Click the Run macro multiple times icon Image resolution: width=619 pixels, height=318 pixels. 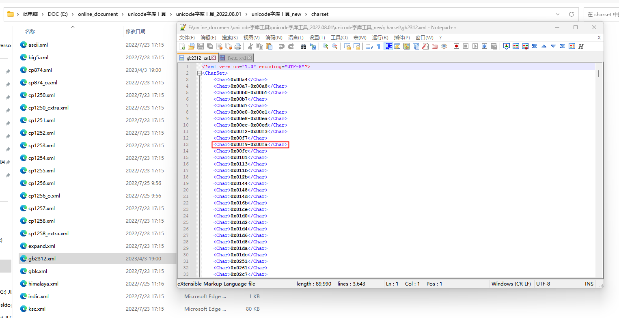(x=484, y=46)
